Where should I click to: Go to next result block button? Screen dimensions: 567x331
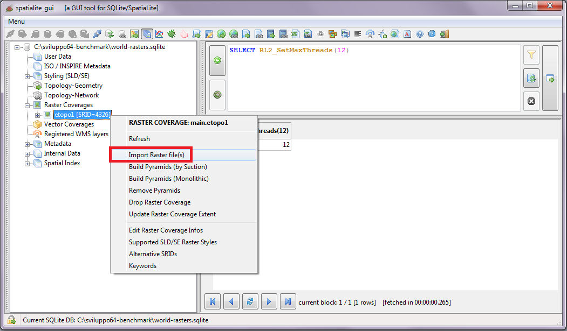(x=269, y=301)
